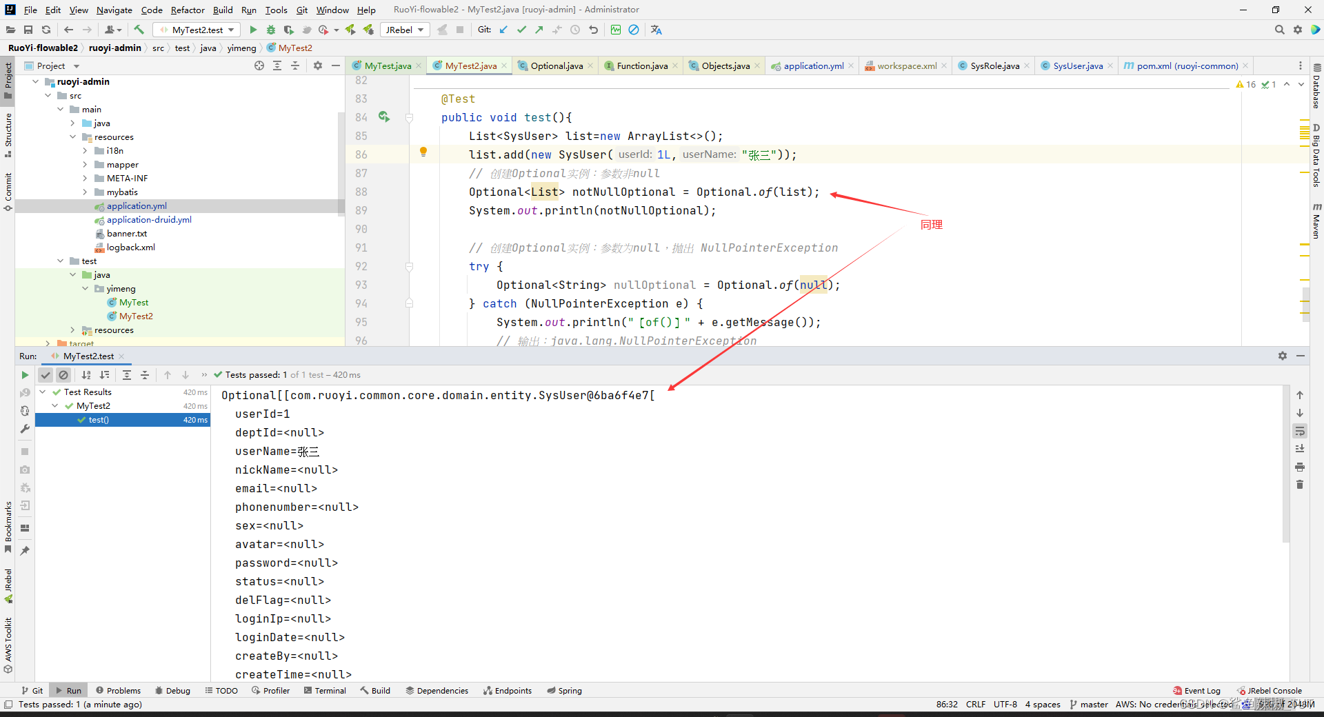Run with coverage shield icon
1324x717 pixels.
point(288,30)
